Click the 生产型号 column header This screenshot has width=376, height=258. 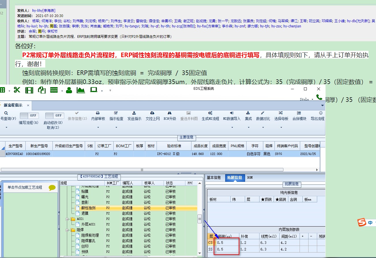pyautogui.click(x=16, y=146)
